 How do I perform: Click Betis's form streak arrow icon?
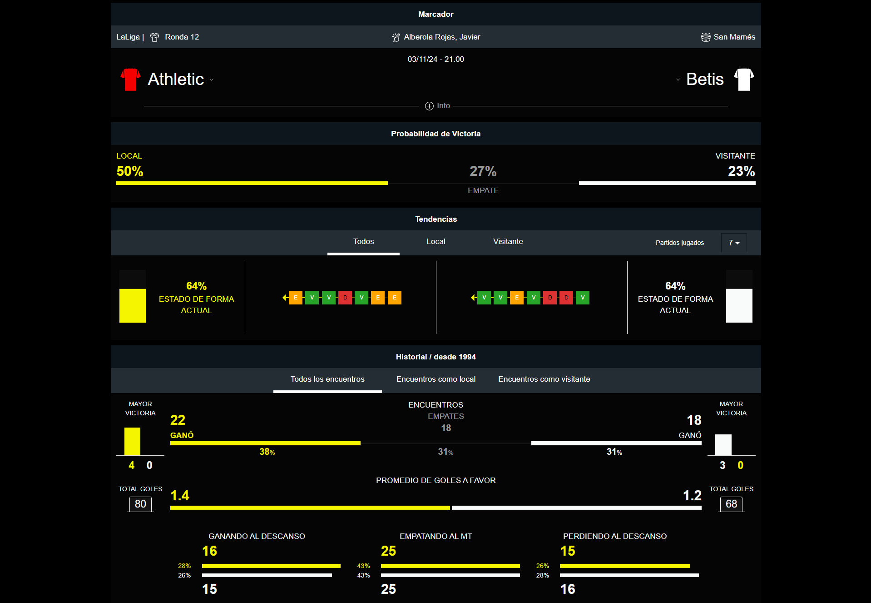pyautogui.click(x=473, y=298)
